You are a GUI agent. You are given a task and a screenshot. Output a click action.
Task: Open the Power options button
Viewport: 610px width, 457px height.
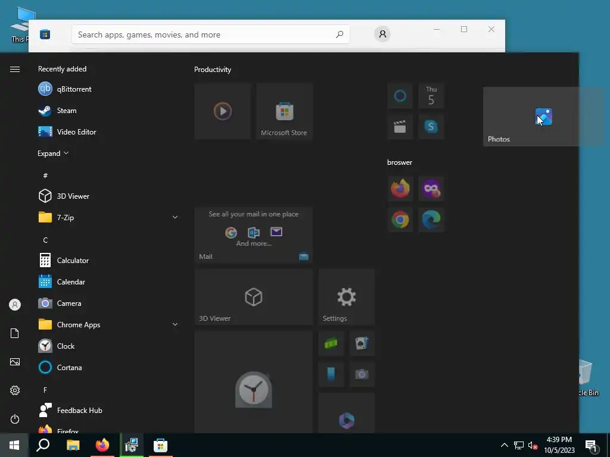pyautogui.click(x=15, y=419)
